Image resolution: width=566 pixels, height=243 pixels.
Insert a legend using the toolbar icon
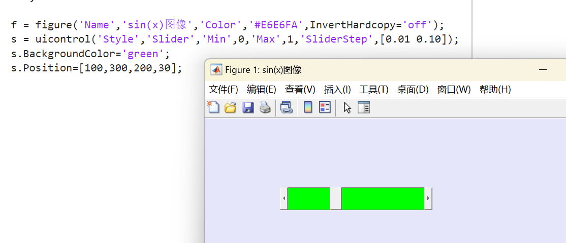[x=325, y=107]
